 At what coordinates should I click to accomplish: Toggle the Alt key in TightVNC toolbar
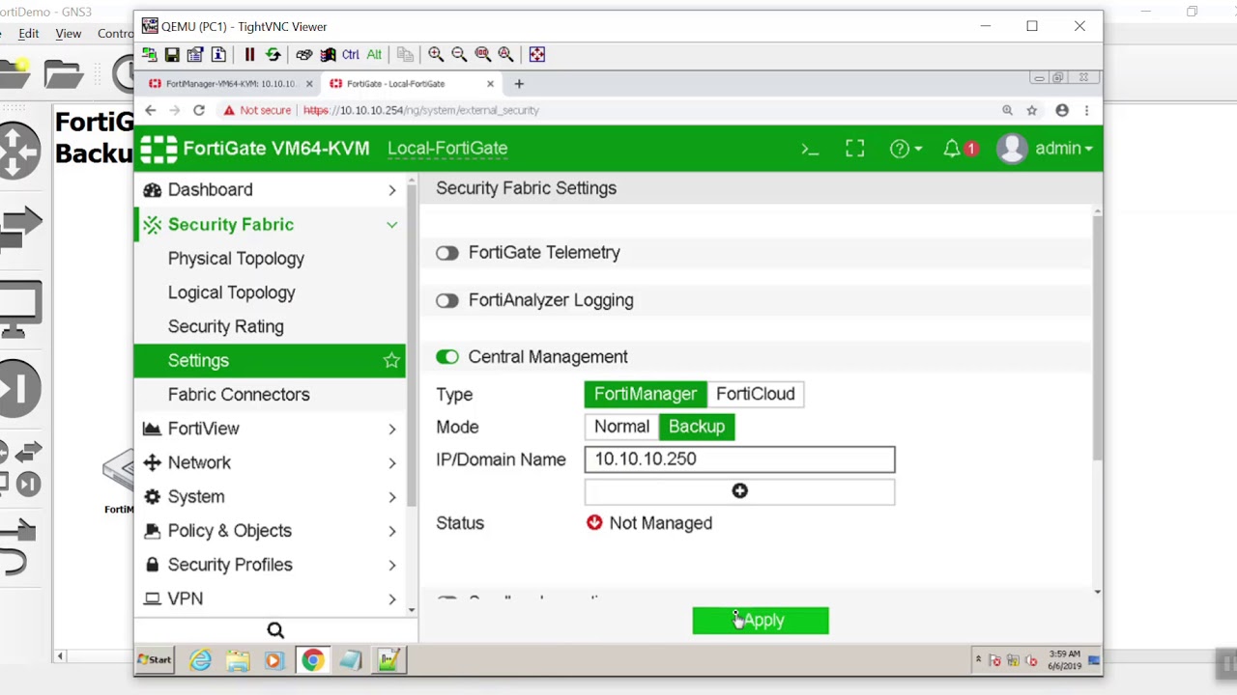point(374,55)
